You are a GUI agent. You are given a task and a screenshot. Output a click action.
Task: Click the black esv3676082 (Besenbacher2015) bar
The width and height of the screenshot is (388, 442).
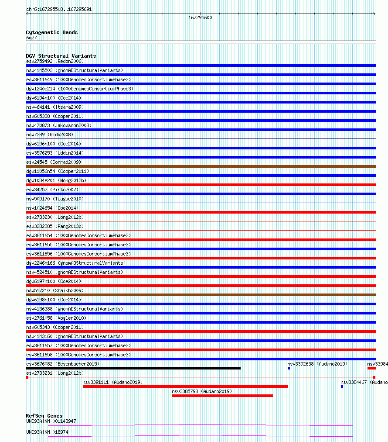coord(133,368)
